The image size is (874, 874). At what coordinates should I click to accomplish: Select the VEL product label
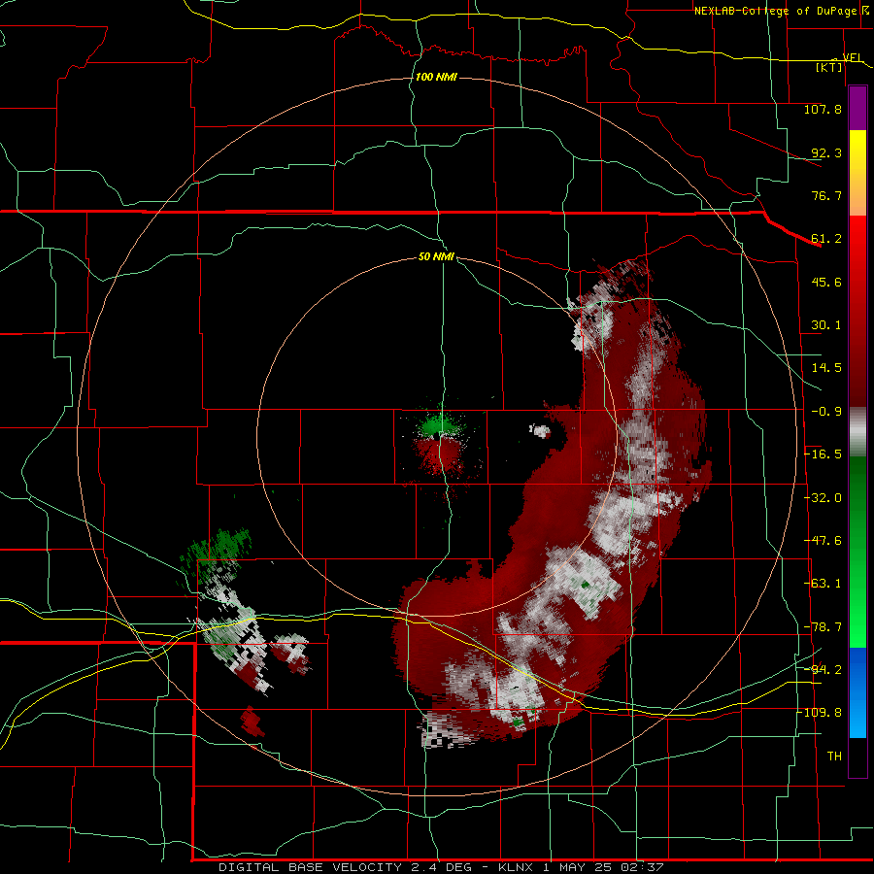point(852,57)
